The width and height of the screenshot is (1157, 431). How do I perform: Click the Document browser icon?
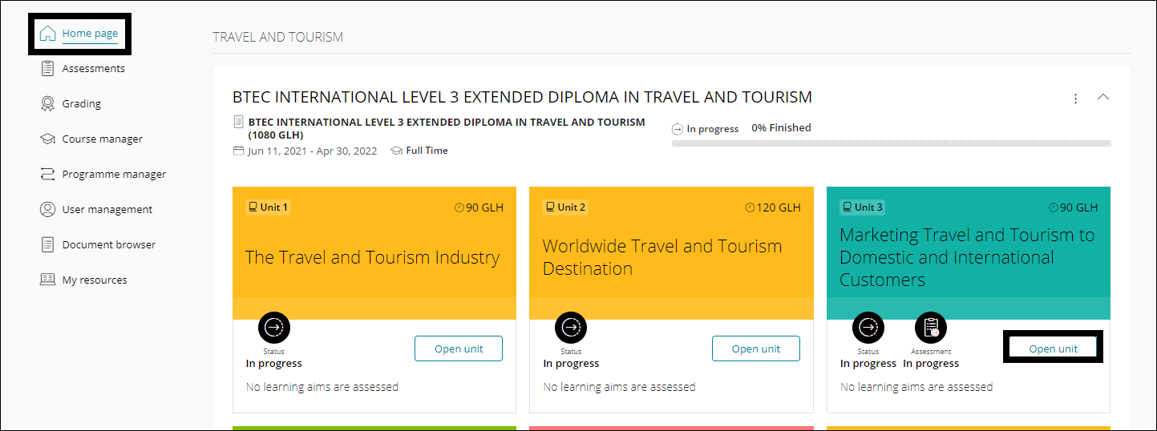tap(48, 244)
